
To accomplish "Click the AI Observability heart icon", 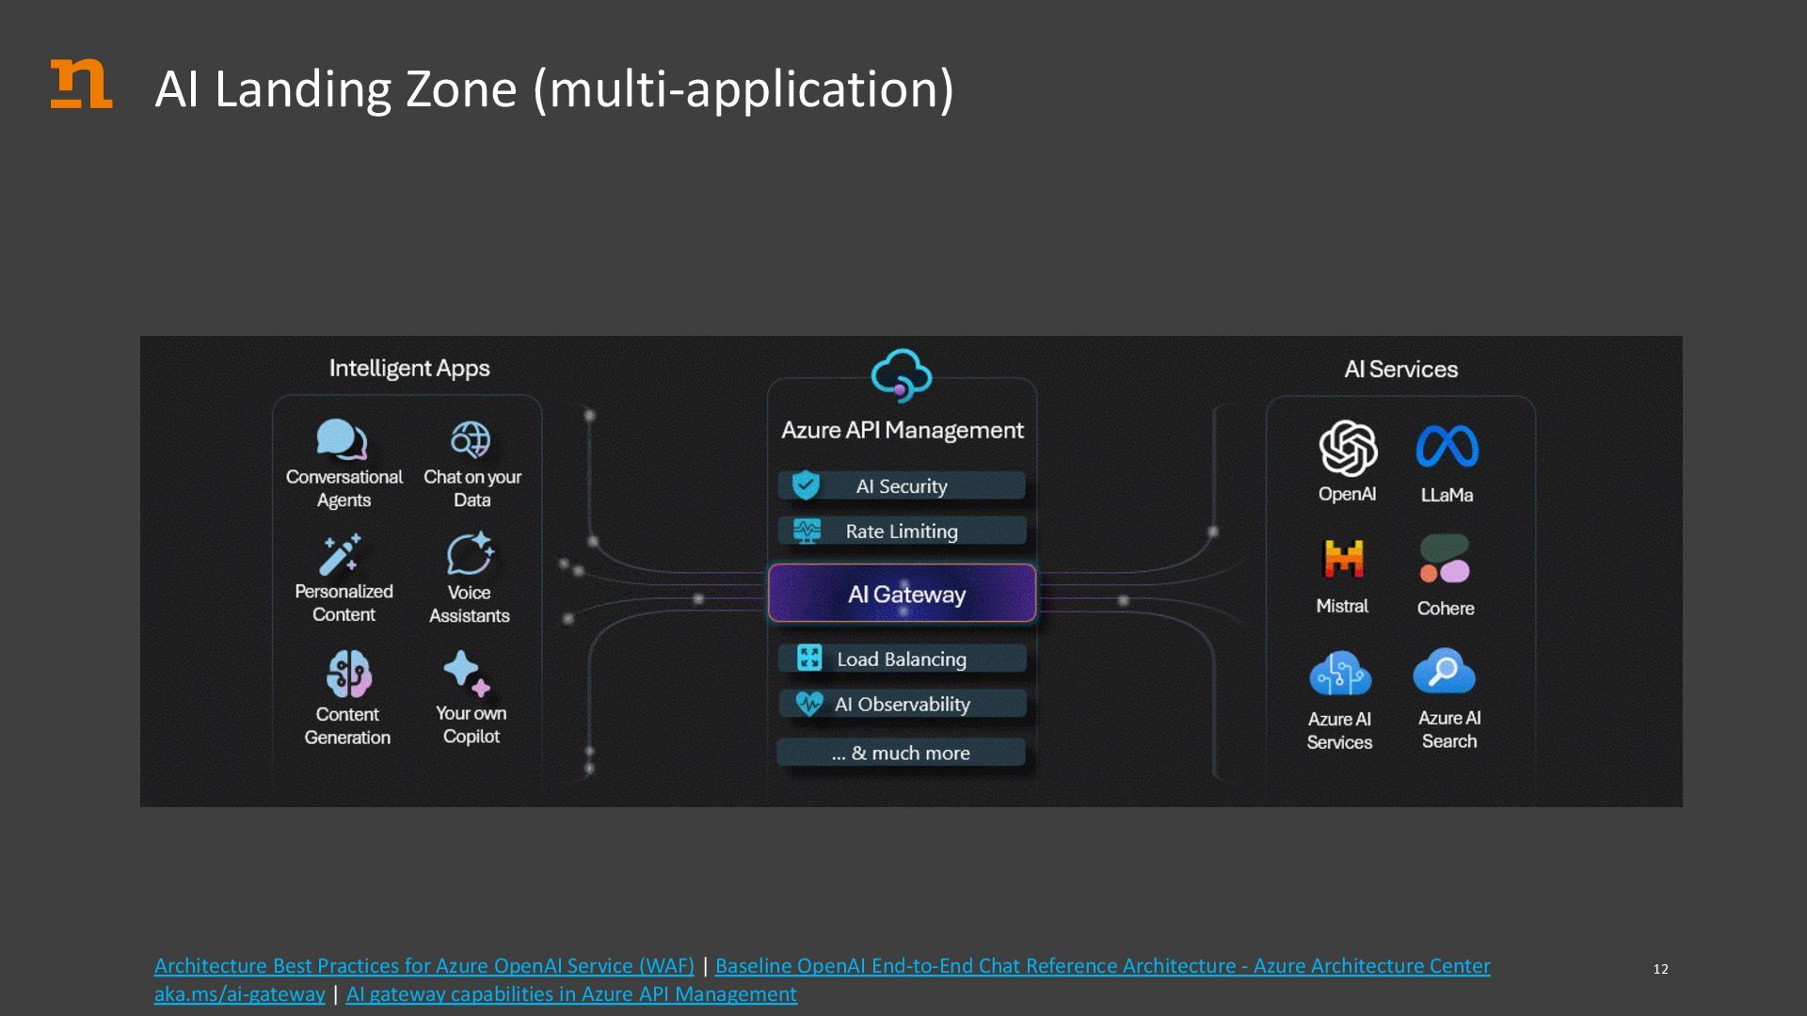I will [809, 704].
